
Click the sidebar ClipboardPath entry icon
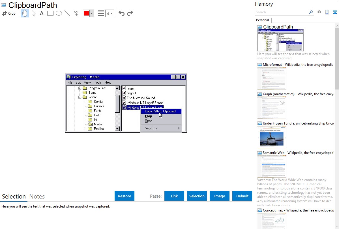[x=259, y=27]
